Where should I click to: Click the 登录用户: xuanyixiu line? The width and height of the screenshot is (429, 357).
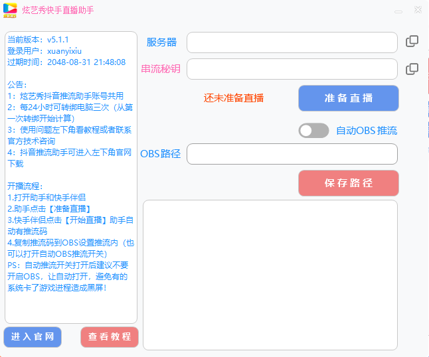tap(44, 51)
